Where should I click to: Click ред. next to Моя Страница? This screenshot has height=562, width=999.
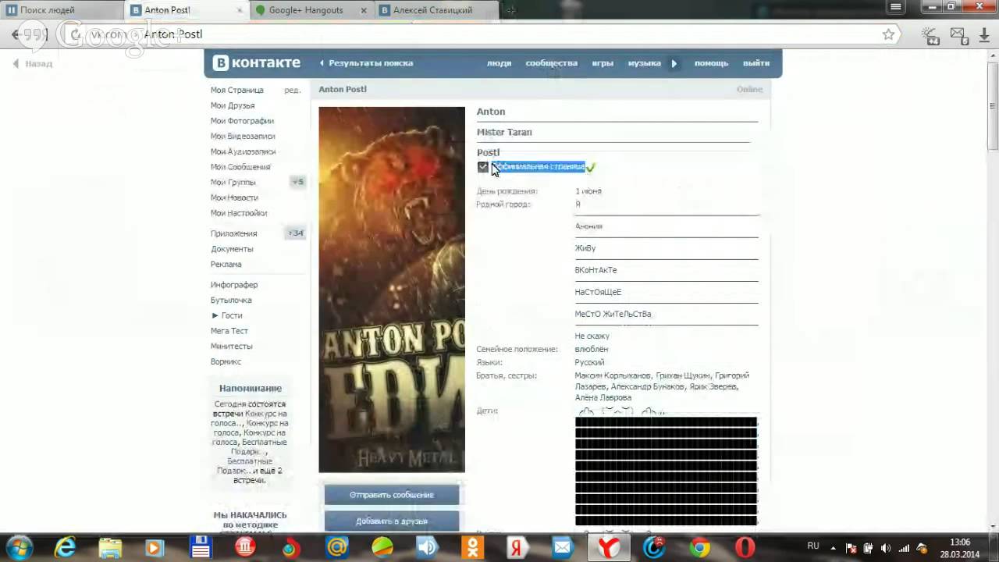(292, 91)
